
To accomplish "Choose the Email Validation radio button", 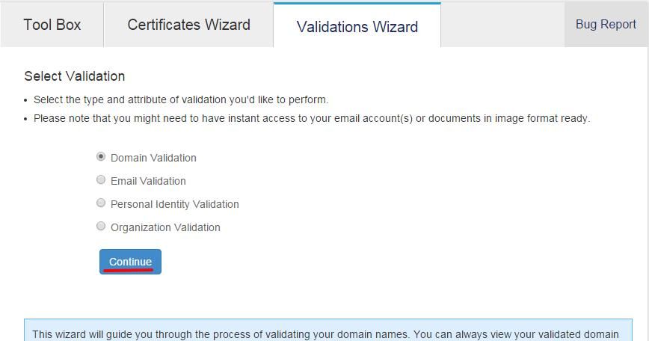I will pos(101,180).
